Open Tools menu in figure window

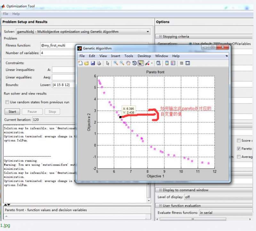(129, 56)
